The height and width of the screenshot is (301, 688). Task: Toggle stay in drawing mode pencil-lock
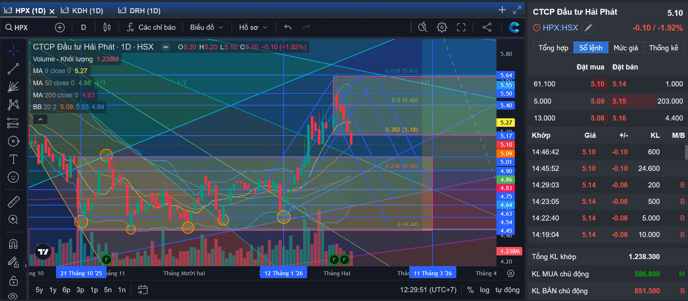(x=13, y=262)
